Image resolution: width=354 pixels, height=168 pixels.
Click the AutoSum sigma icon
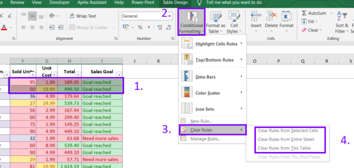pyautogui.click(x=304, y=13)
